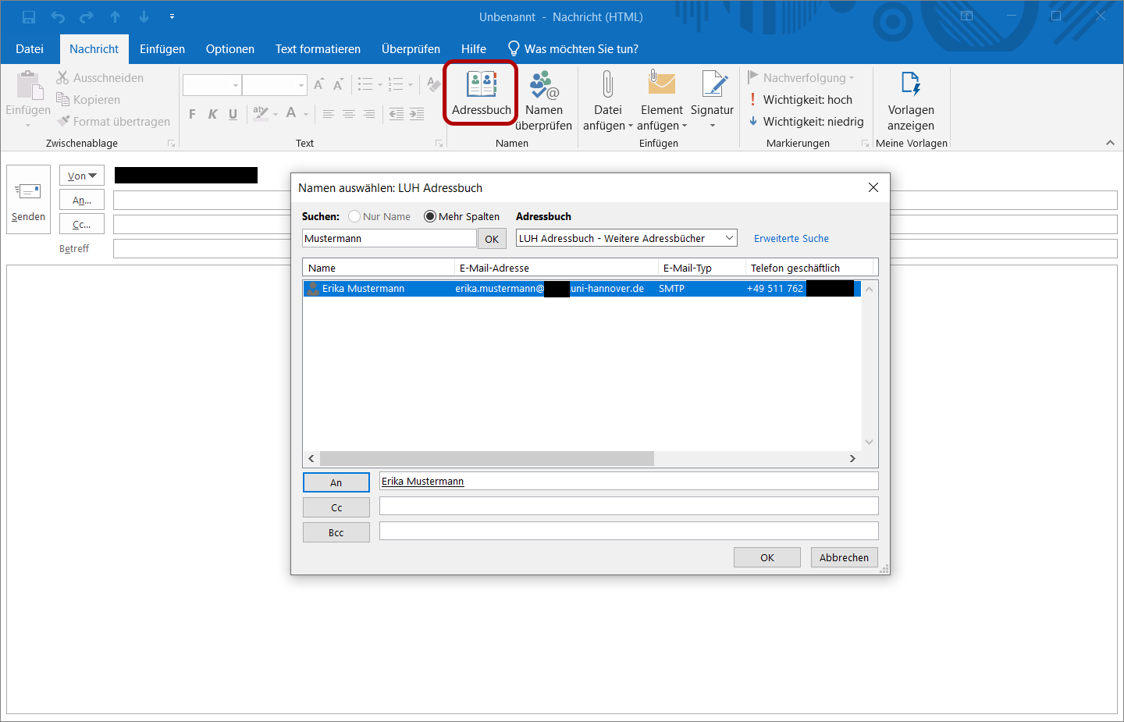This screenshot has height=722, width=1124.
Task: Click the An... button in message window
Action: (x=82, y=201)
